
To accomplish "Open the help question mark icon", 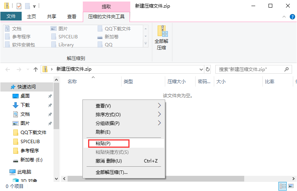I will coord(292,17).
